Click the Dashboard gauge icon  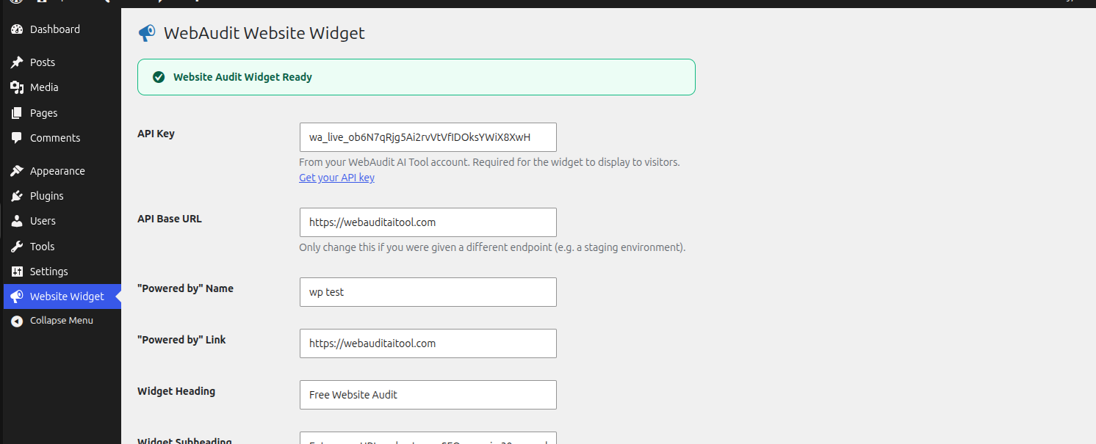click(17, 29)
